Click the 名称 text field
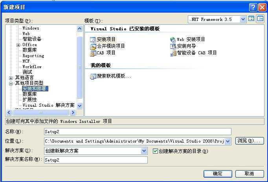Screen dimensions: 268x182 click(x=138, y=132)
